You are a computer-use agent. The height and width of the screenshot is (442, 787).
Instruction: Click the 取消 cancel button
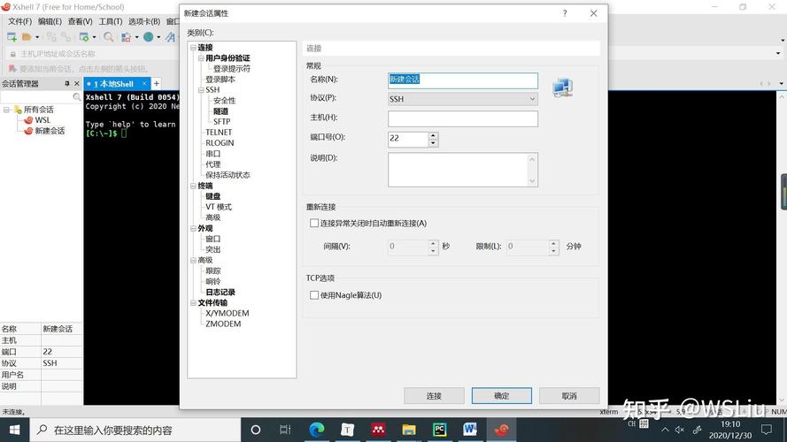pyautogui.click(x=569, y=396)
